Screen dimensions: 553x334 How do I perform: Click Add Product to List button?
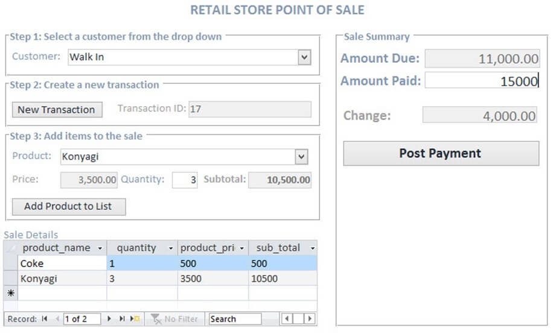(69, 206)
